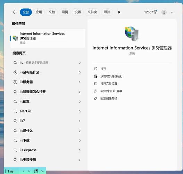Screen dimensions: 183x174
Task: Switch to the 文档 filter tab
Action: point(52,12)
